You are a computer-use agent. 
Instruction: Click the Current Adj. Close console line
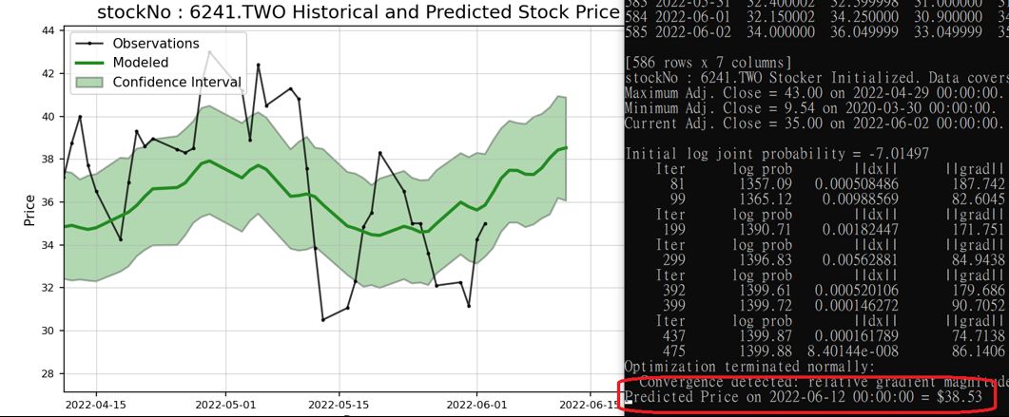pos(817,123)
